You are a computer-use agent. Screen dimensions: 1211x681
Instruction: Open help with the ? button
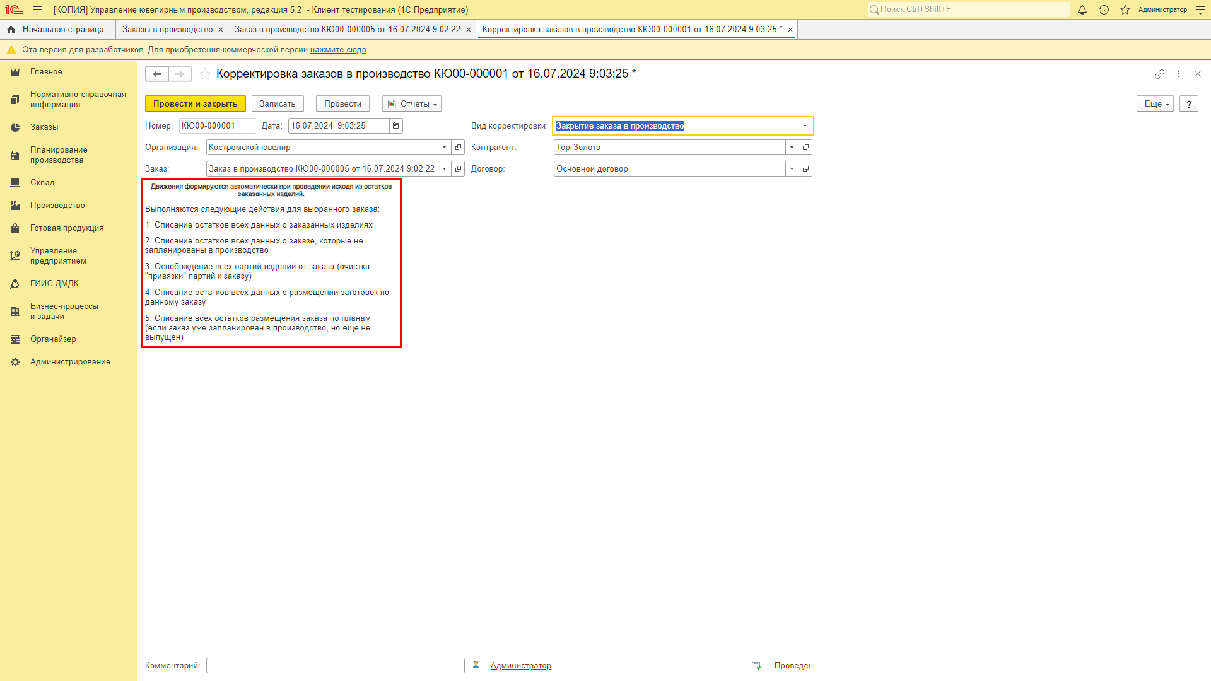pyautogui.click(x=1189, y=104)
